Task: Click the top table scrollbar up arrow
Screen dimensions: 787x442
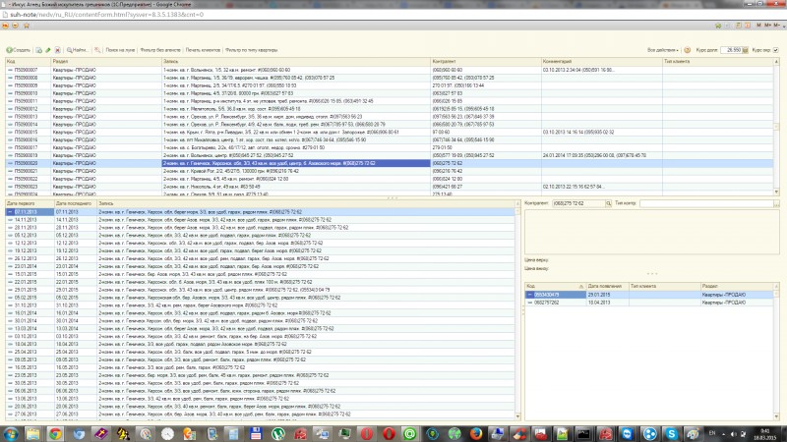Action: tap(776, 62)
